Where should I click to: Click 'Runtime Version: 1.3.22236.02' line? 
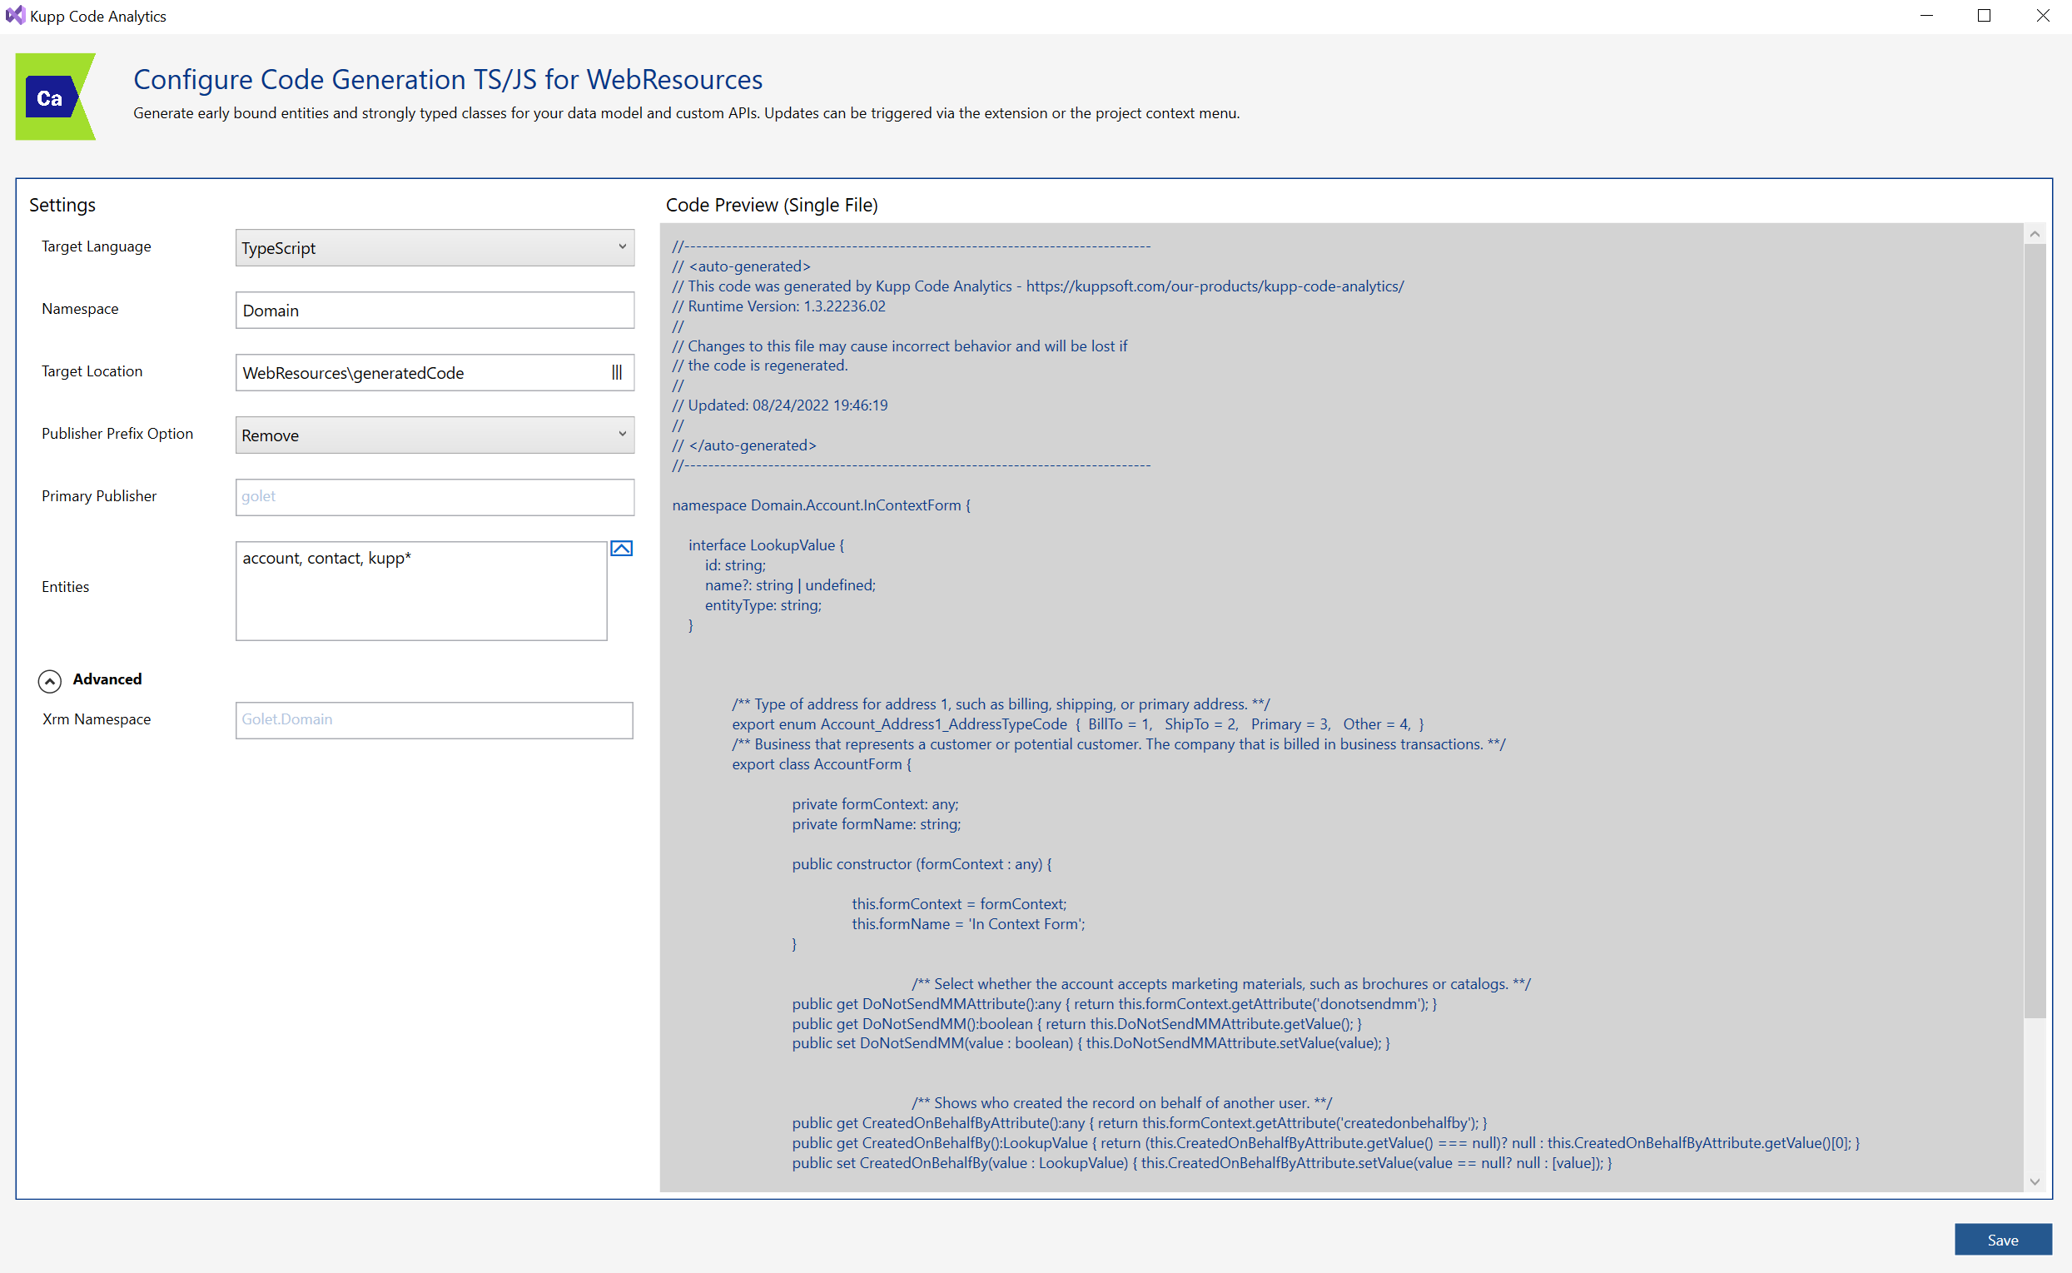(778, 306)
